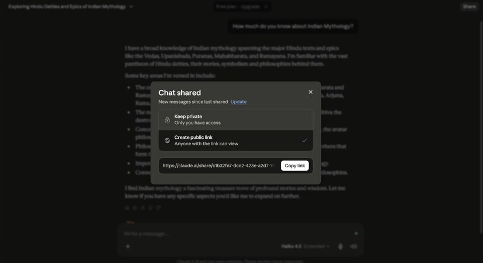Click the Update link for new messages
The width and height of the screenshot is (483, 263).
pos(238,102)
